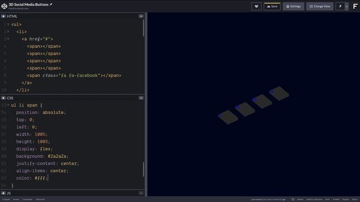
Task: Collapse ul li span rule fold arrow
Action: [x=8, y=105]
